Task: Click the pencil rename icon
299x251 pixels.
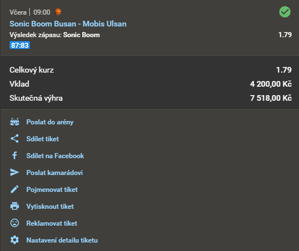Action: [15, 189]
